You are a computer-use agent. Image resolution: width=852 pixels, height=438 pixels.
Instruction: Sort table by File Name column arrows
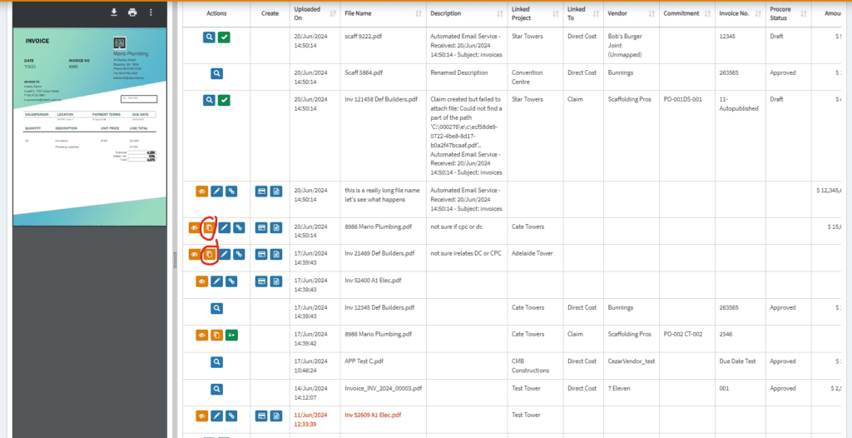click(419, 13)
